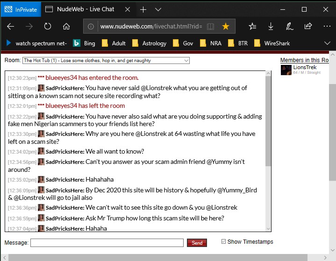Open the Astrology favorites folder
Screen dimensions: 336x261
pyautogui.click(x=150, y=43)
